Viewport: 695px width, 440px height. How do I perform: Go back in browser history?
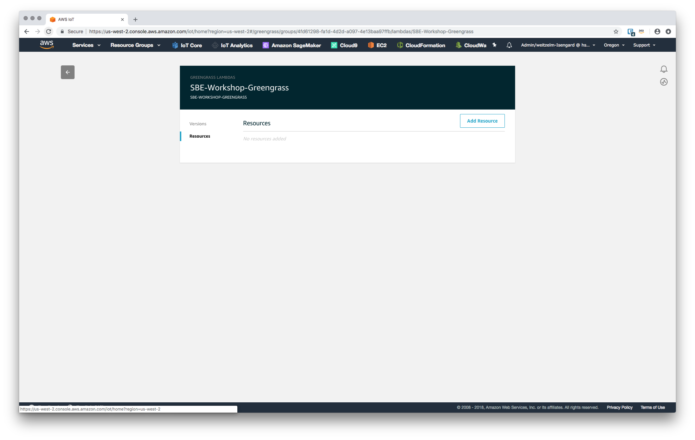tap(27, 32)
